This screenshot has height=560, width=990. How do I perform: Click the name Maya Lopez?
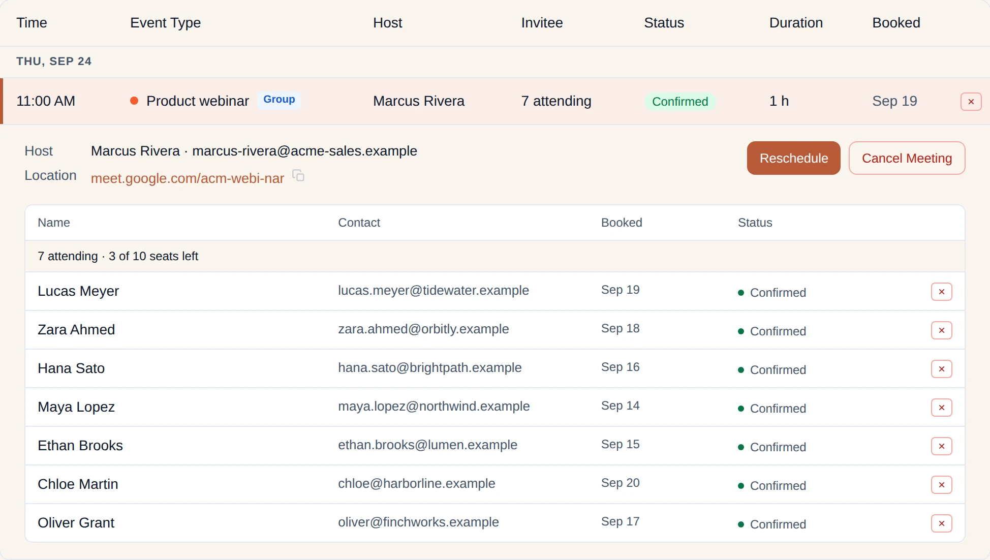(76, 407)
